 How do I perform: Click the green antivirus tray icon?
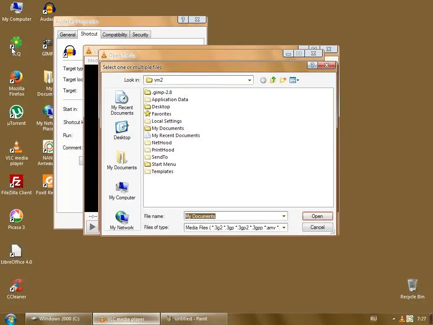pyautogui.click(x=410, y=319)
